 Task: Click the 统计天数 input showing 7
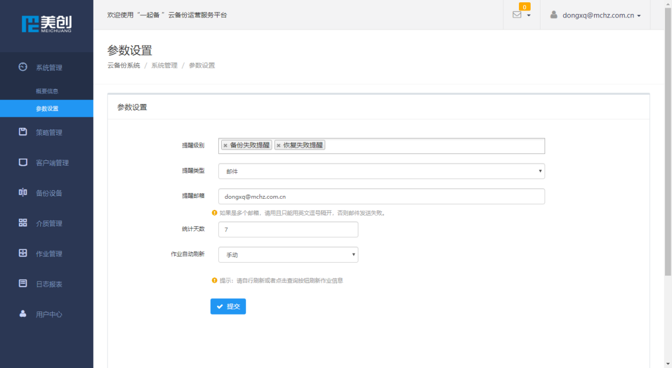288,229
